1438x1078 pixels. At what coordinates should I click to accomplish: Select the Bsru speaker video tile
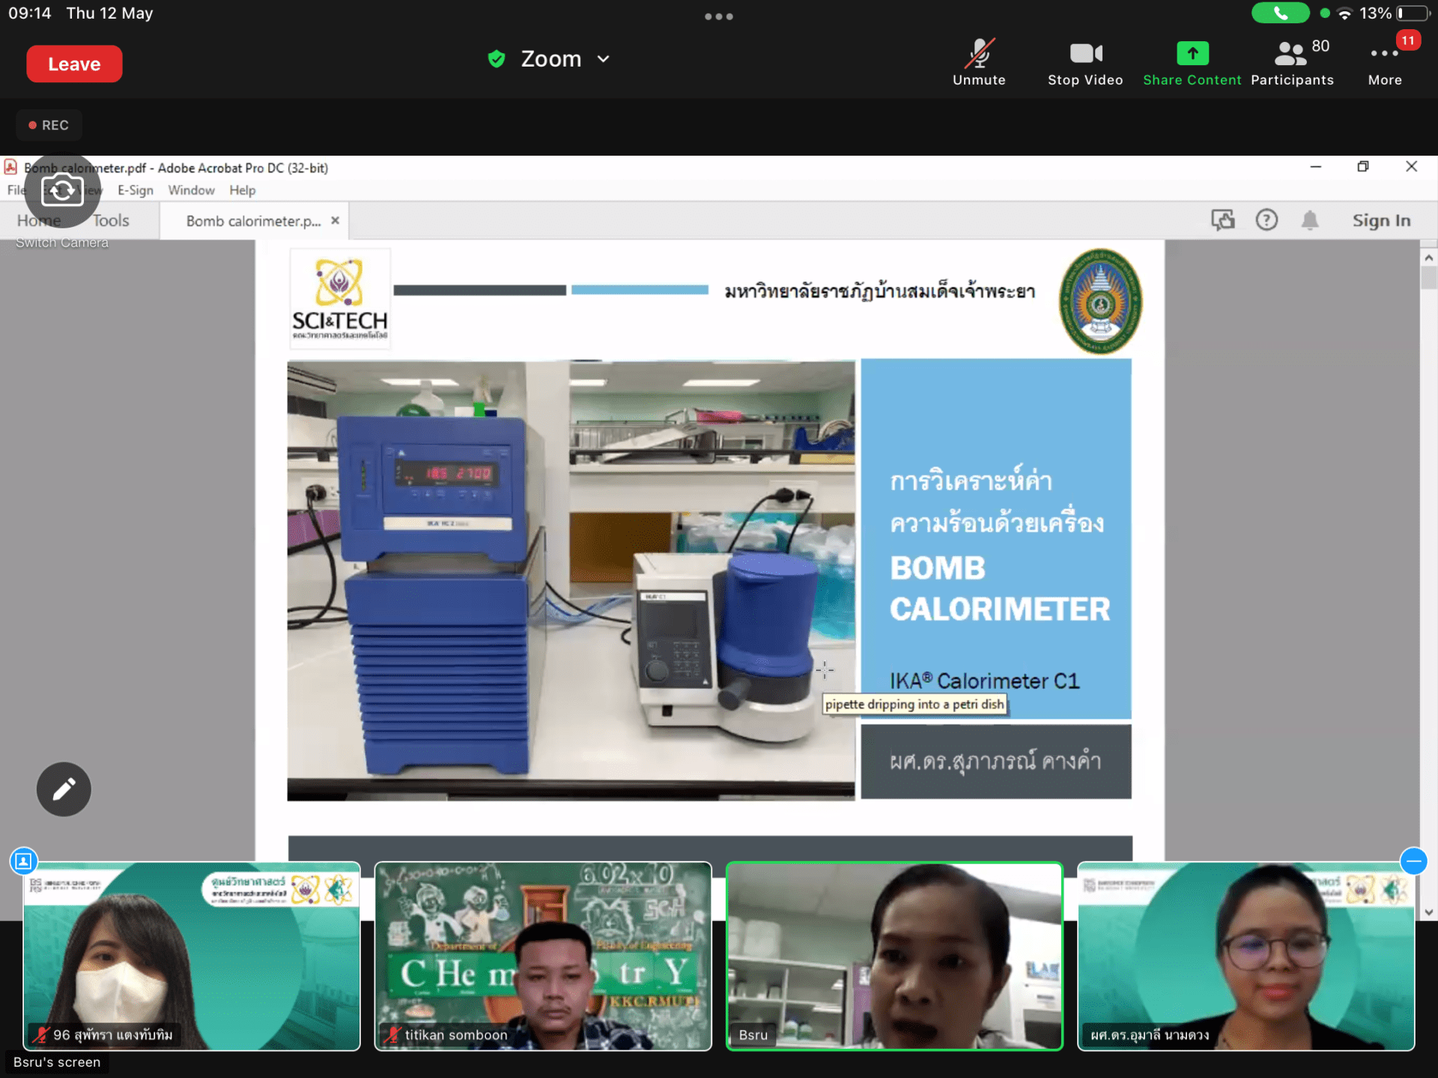[x=894, y=957]
